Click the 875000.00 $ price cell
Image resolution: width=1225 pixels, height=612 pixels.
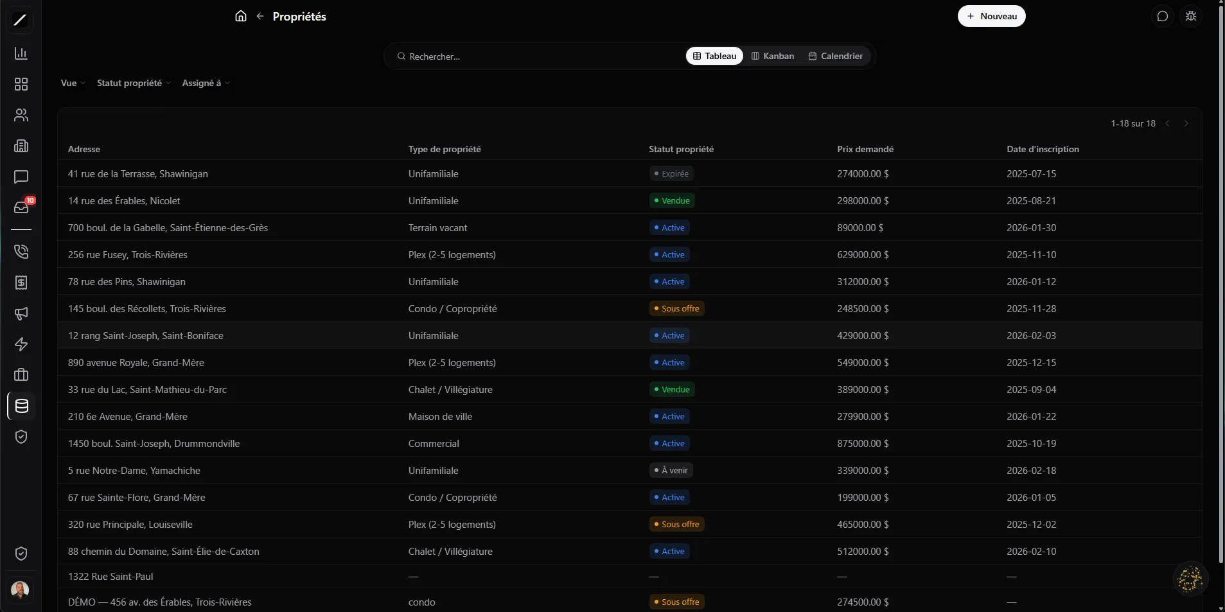click(863, 443)
